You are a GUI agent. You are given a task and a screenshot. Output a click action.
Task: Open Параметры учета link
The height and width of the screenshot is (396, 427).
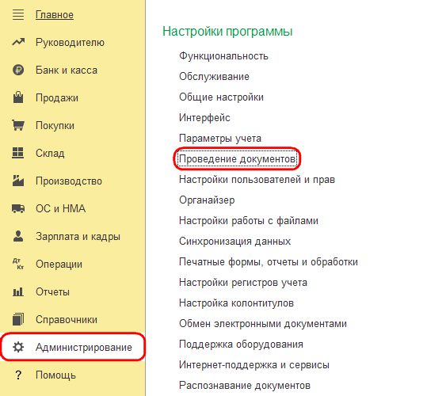220,139
